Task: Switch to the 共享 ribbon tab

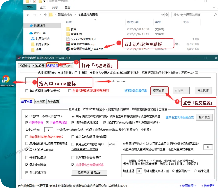Action: coord(55,7)
